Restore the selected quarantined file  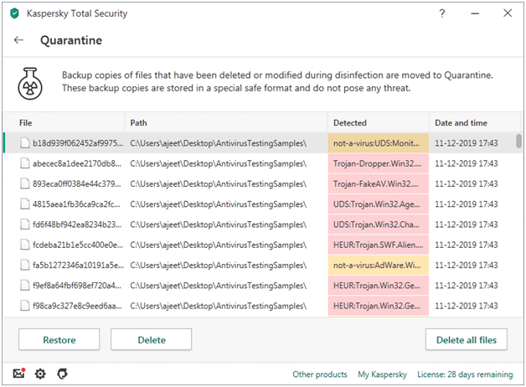(59, 339)
